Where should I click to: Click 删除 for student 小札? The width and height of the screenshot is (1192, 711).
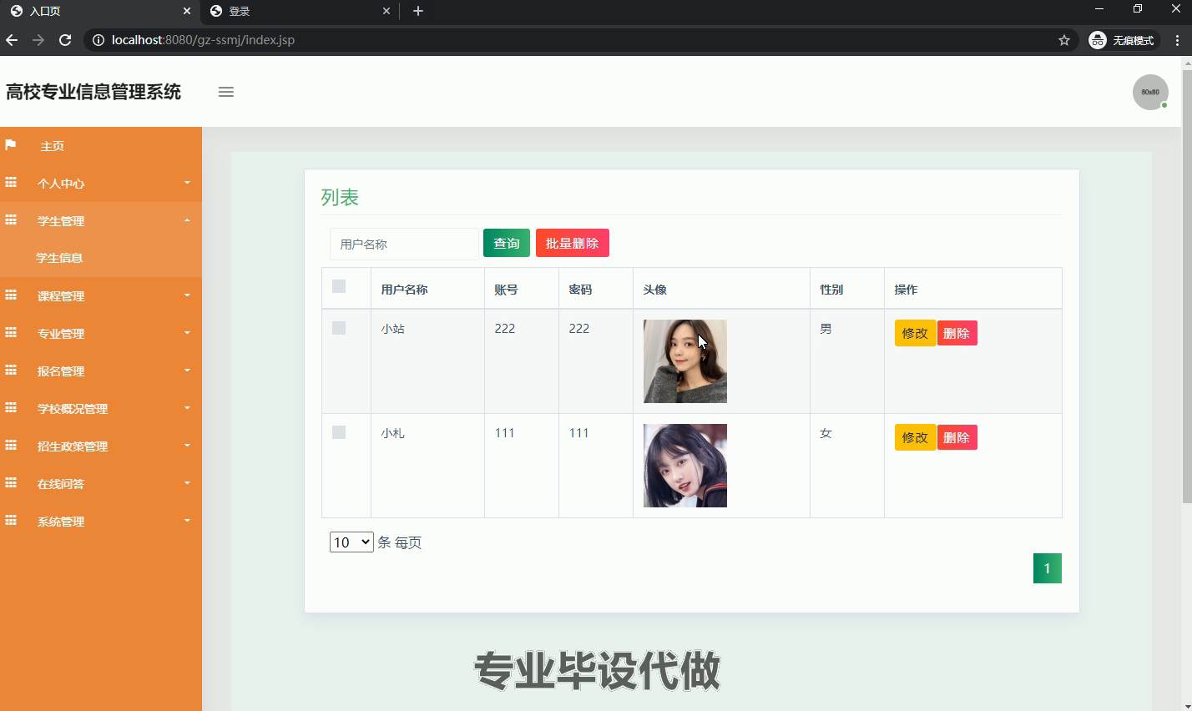957,437
